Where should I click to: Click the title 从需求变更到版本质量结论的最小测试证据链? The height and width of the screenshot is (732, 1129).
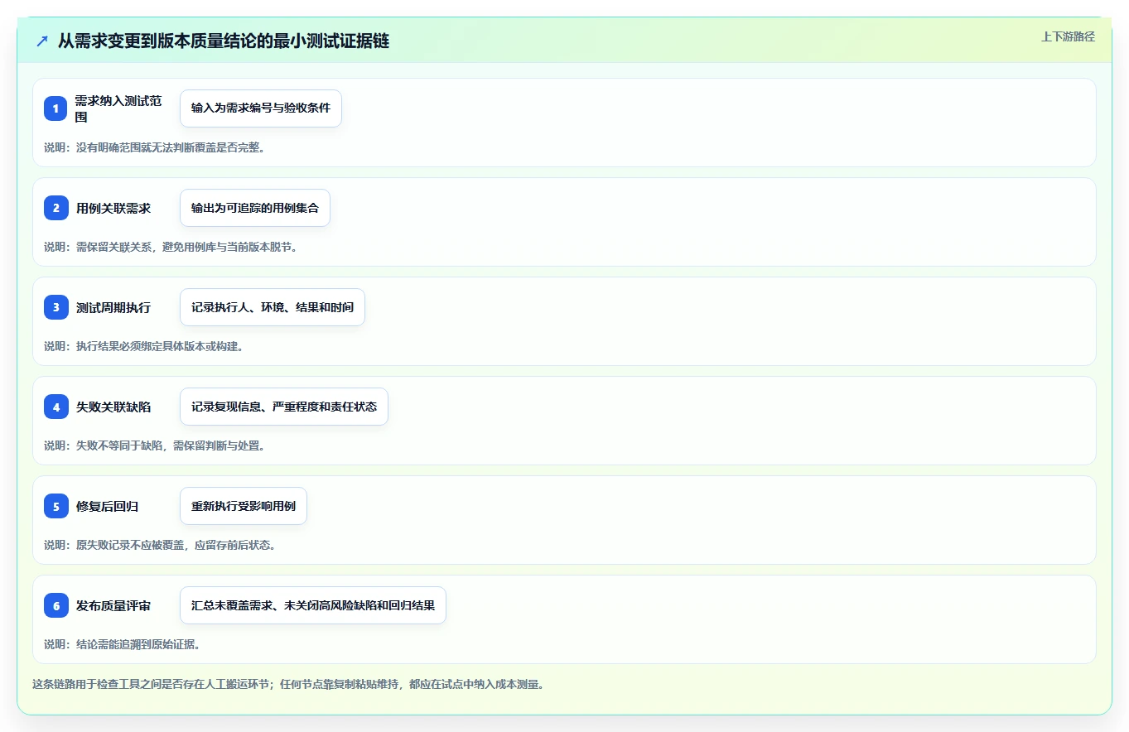pyautogui.click(x=224, y=41)
